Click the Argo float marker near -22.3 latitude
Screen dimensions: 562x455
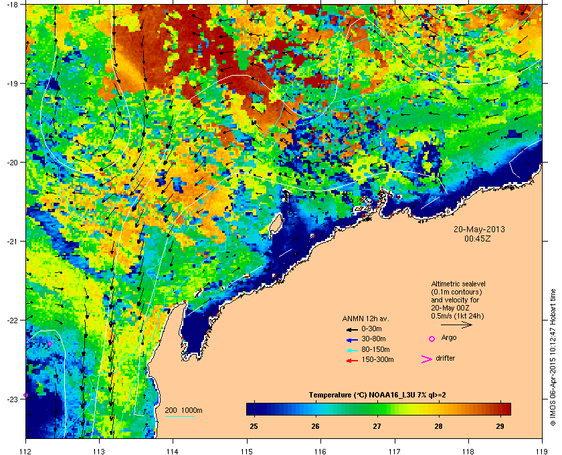50,343
